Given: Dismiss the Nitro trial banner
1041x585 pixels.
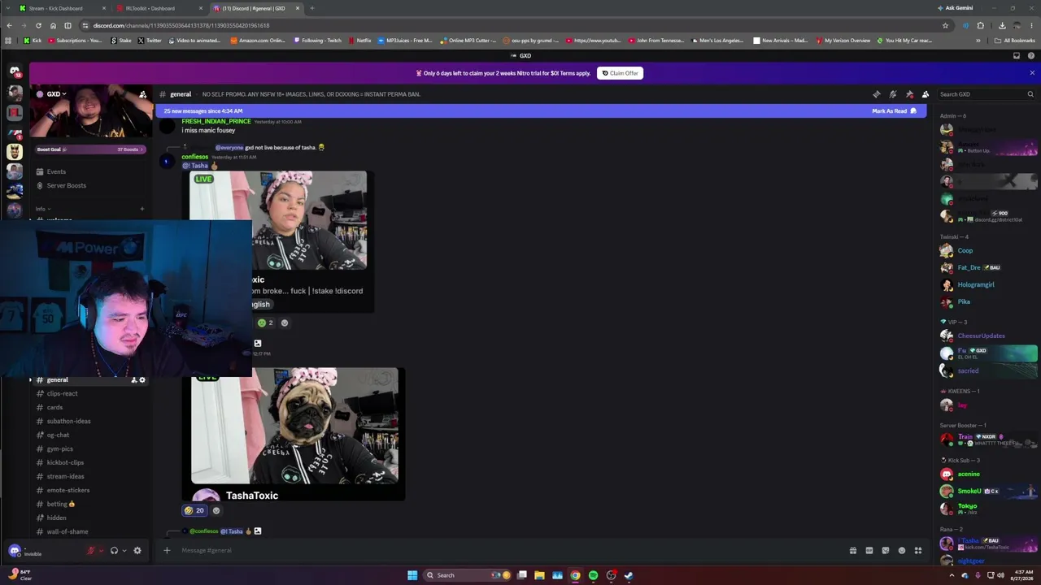Looking at the screenshot, I should 1032,73.
